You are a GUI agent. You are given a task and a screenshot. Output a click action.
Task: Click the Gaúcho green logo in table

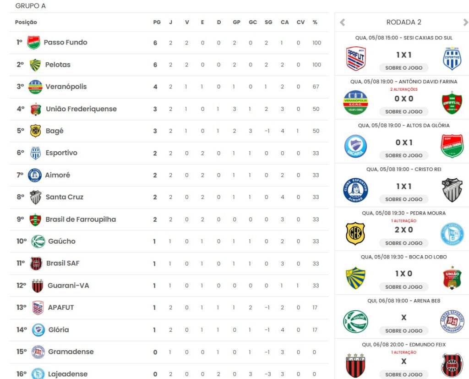(38, 242)
